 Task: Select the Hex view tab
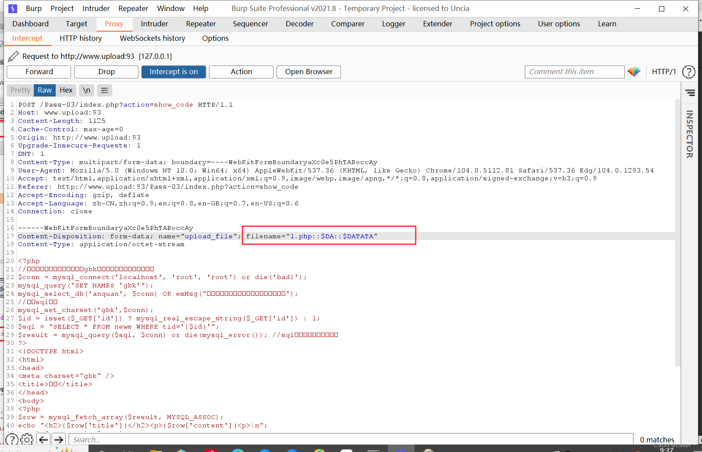pyautogui.click(x=66, y=90)
